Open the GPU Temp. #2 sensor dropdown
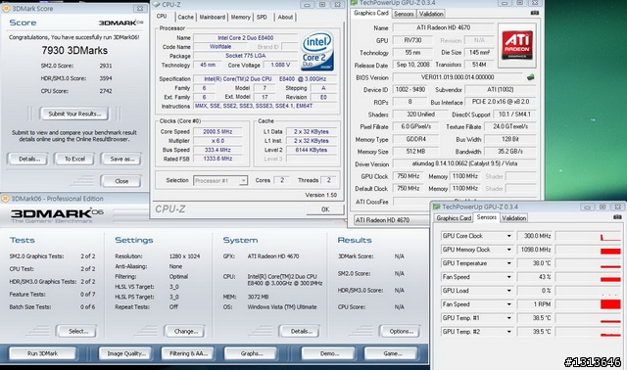Viewport: 627px width, 370px height. [508, 332]
